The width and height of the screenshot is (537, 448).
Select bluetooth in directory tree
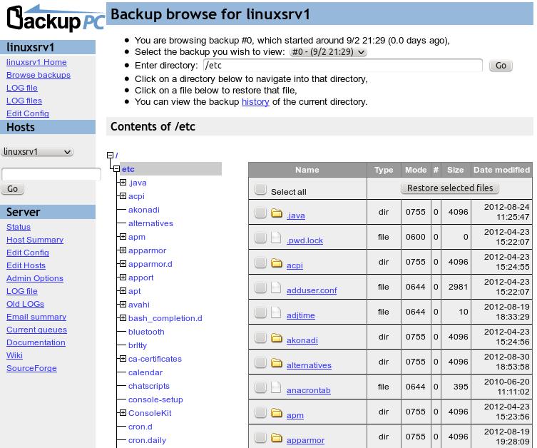(146, 332)
